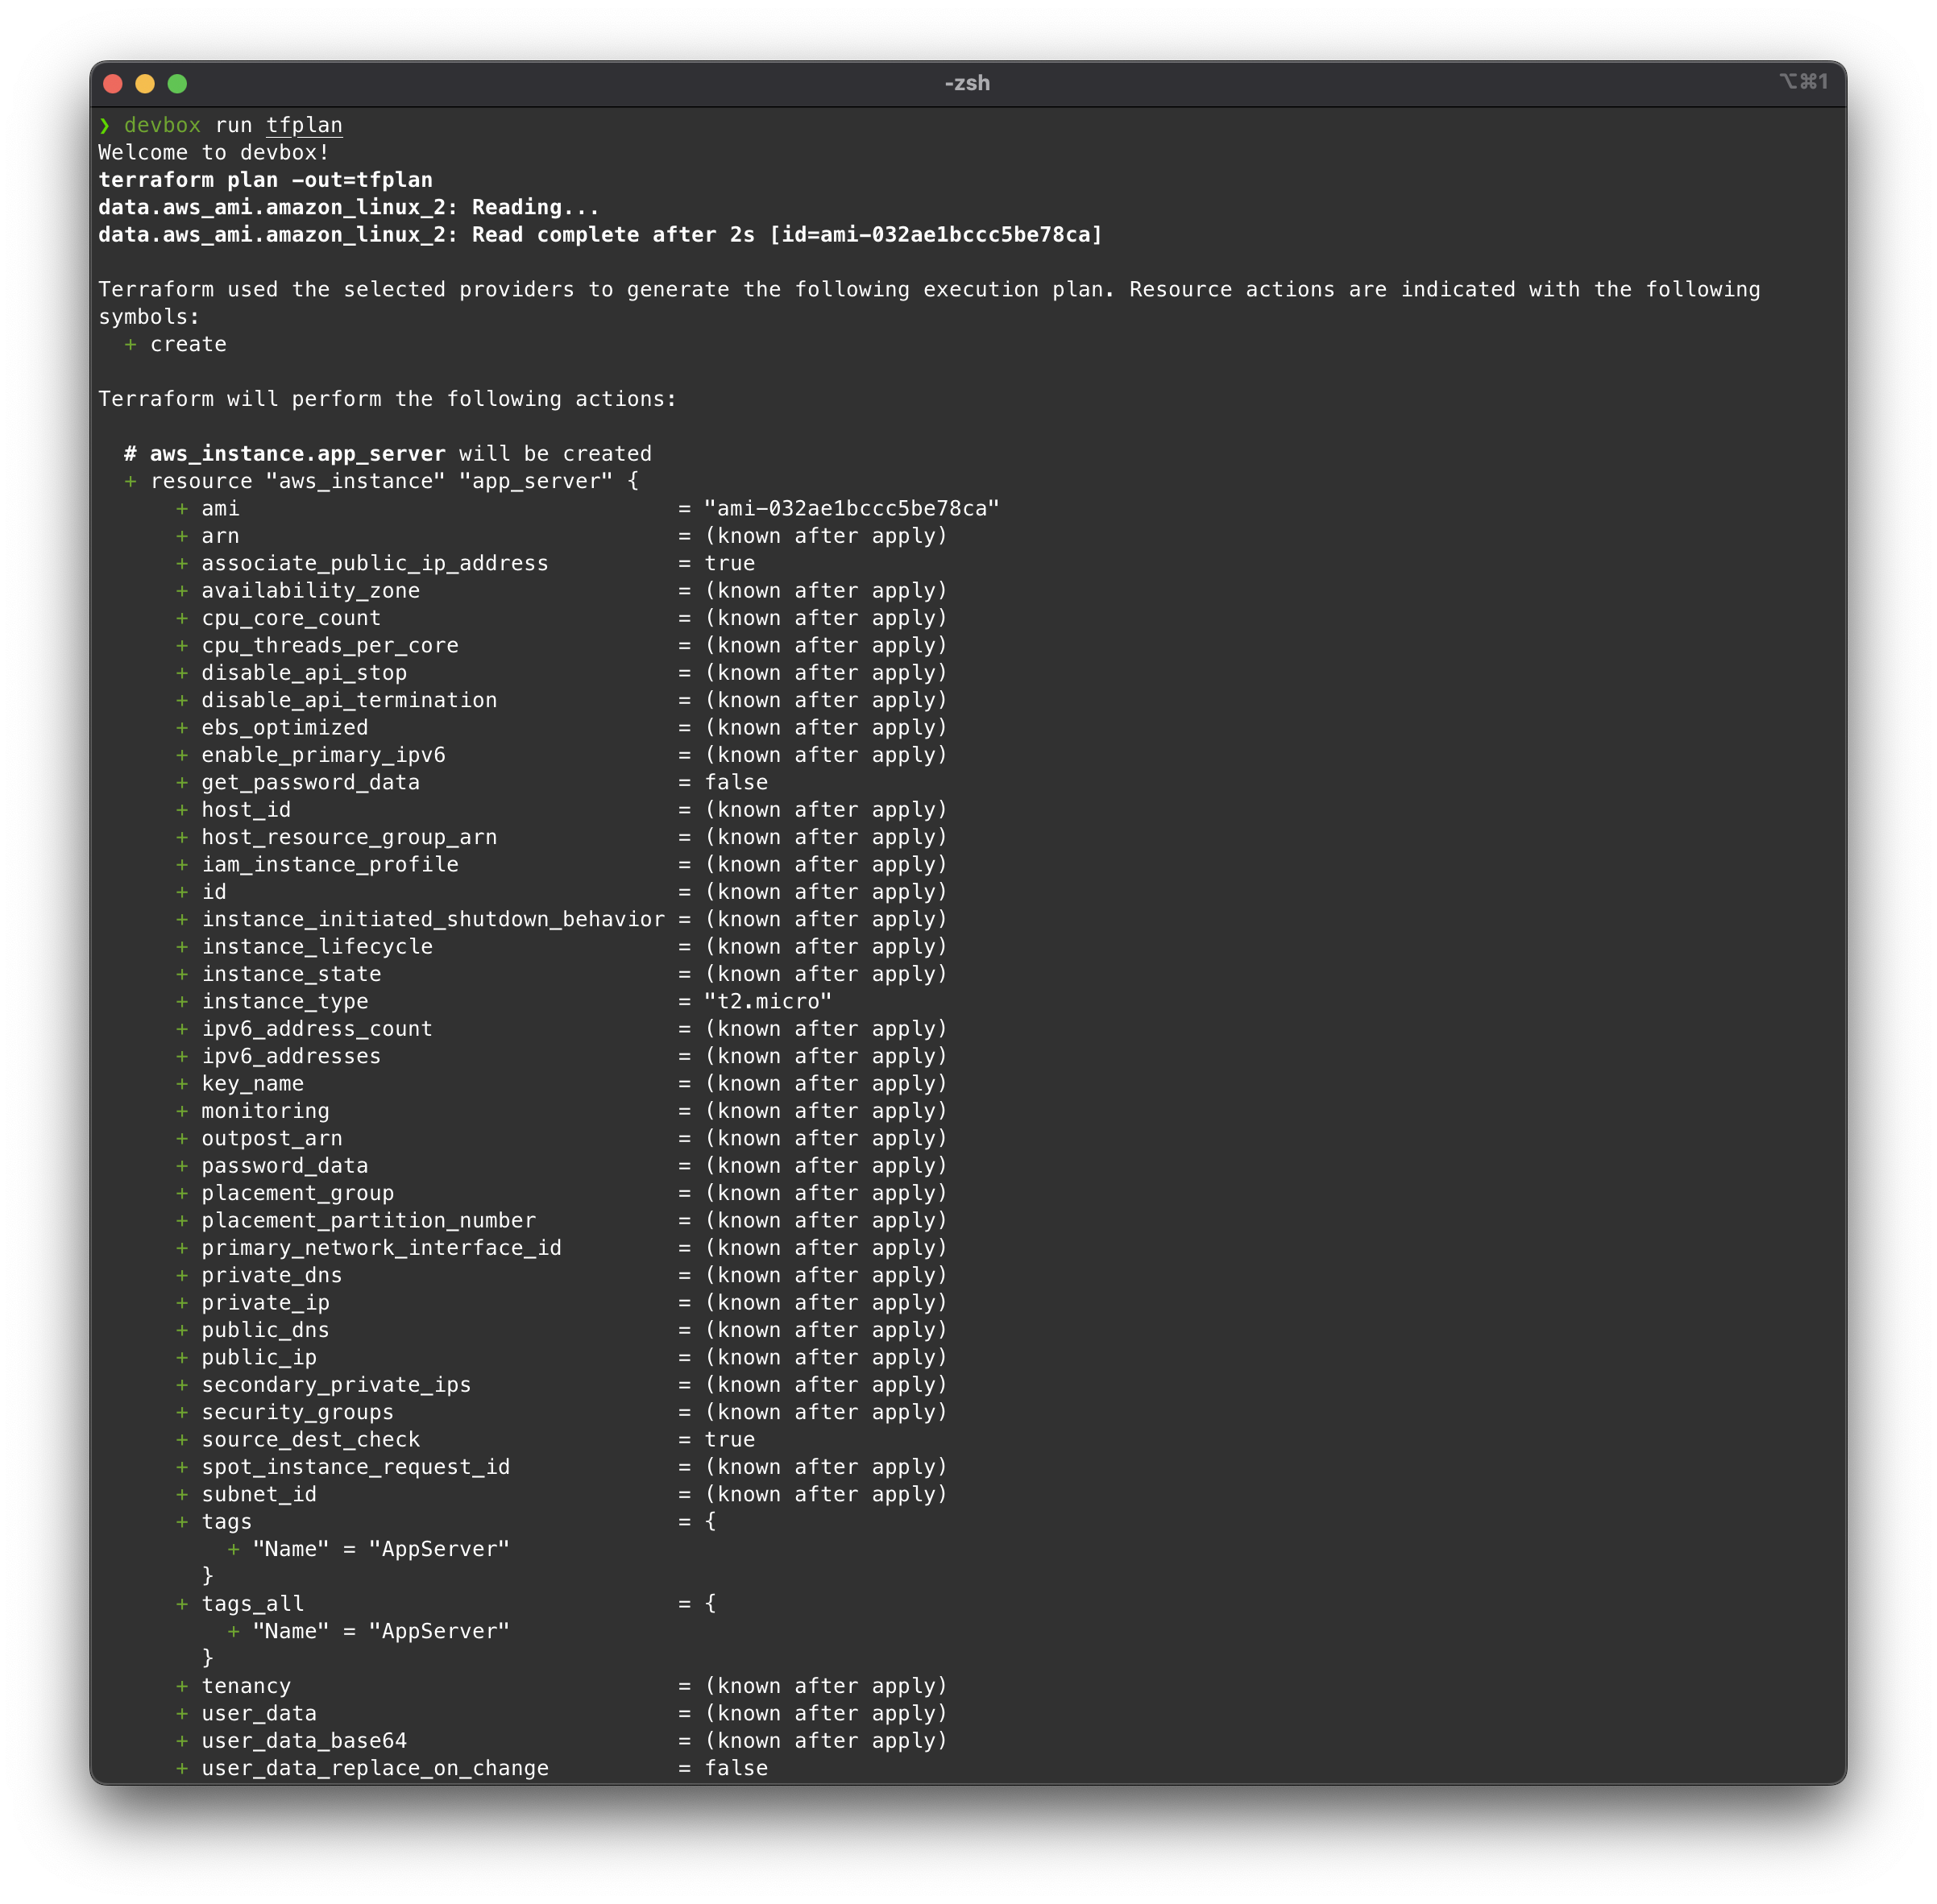Click the 'ipv6_address_count' attribute

coord(317,1029)
